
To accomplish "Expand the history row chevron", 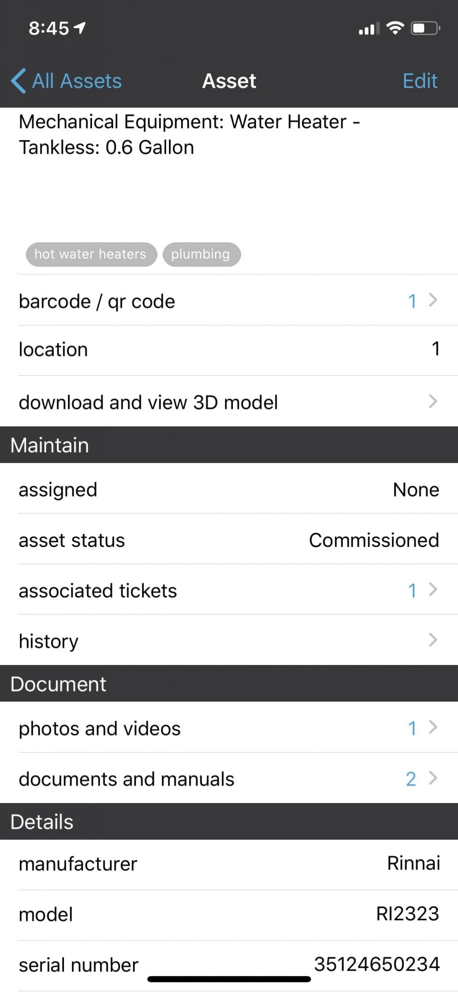I will tap(433, 640).
